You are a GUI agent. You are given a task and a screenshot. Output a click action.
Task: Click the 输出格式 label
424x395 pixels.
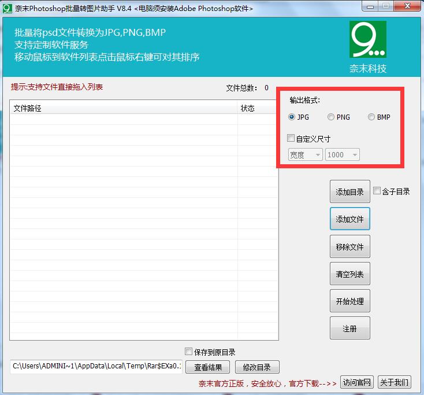pyautogui.click(x=305, y=100)
